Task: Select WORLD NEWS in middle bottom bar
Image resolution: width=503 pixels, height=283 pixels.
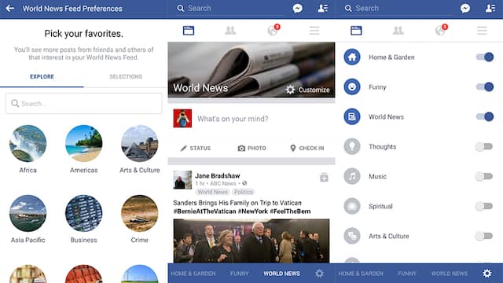Action: (281, 274)
